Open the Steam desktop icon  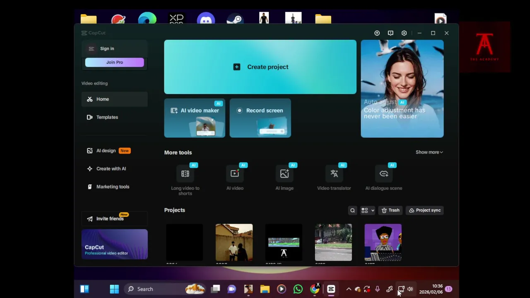pyautogui.click(x=235, y=19)
